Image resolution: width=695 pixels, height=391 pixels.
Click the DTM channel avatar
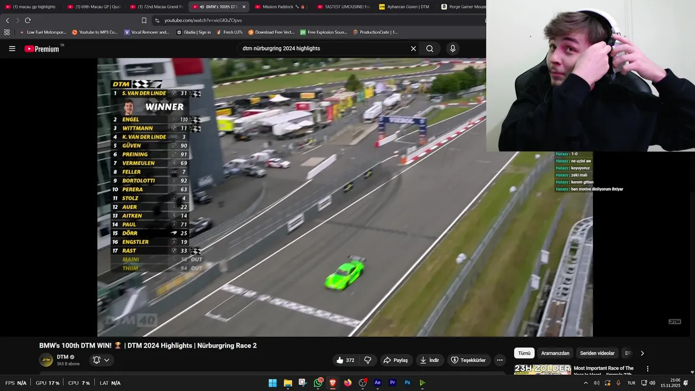[x=46, y=360]
